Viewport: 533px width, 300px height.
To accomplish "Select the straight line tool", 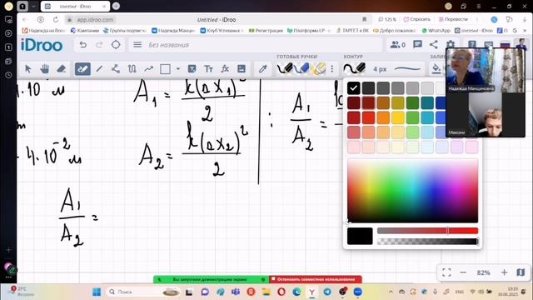I will tap(99, 69).
